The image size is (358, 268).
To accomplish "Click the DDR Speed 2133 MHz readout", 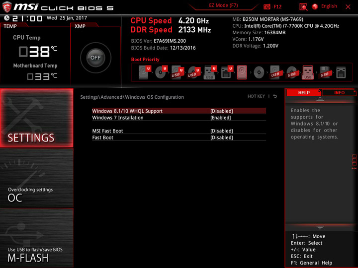I will (171, 30).
